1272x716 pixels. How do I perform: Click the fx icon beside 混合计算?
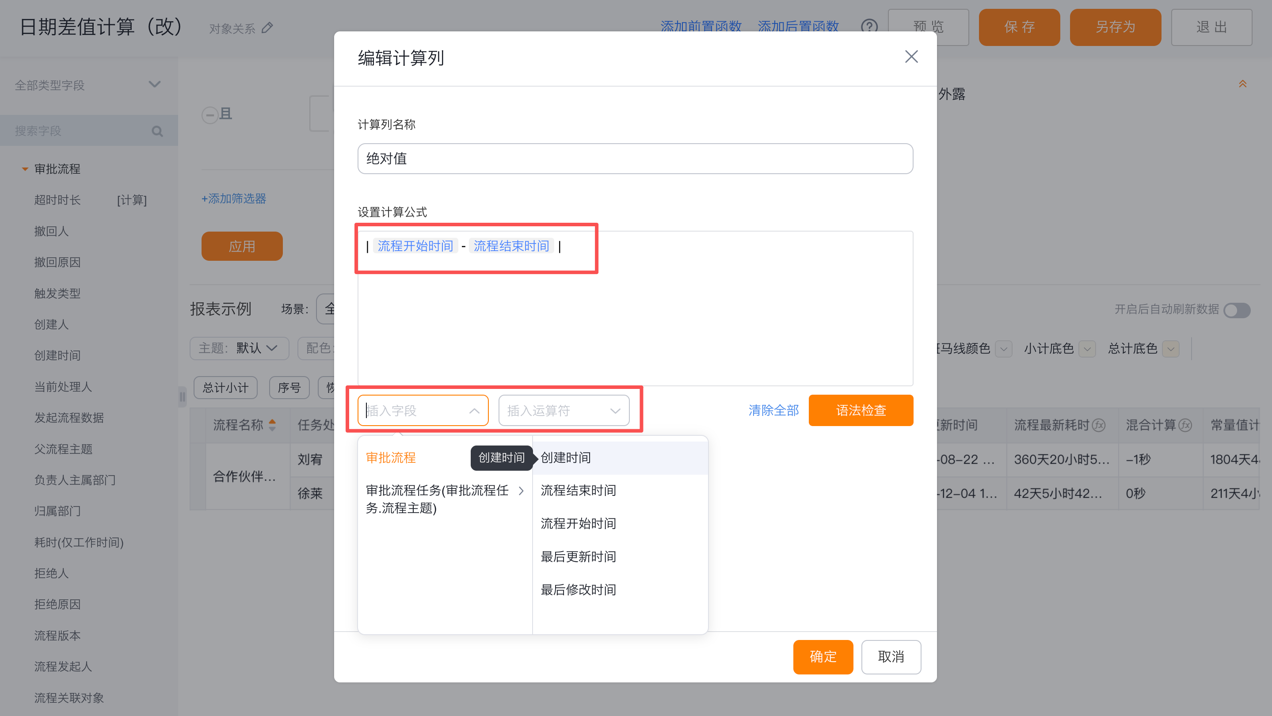coord(1185,425)
